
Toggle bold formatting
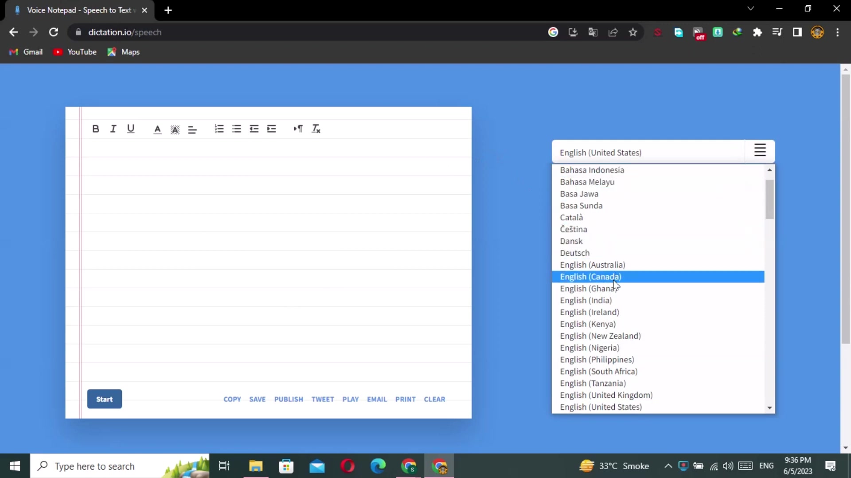pyautogui.click(x=96, y=129)
